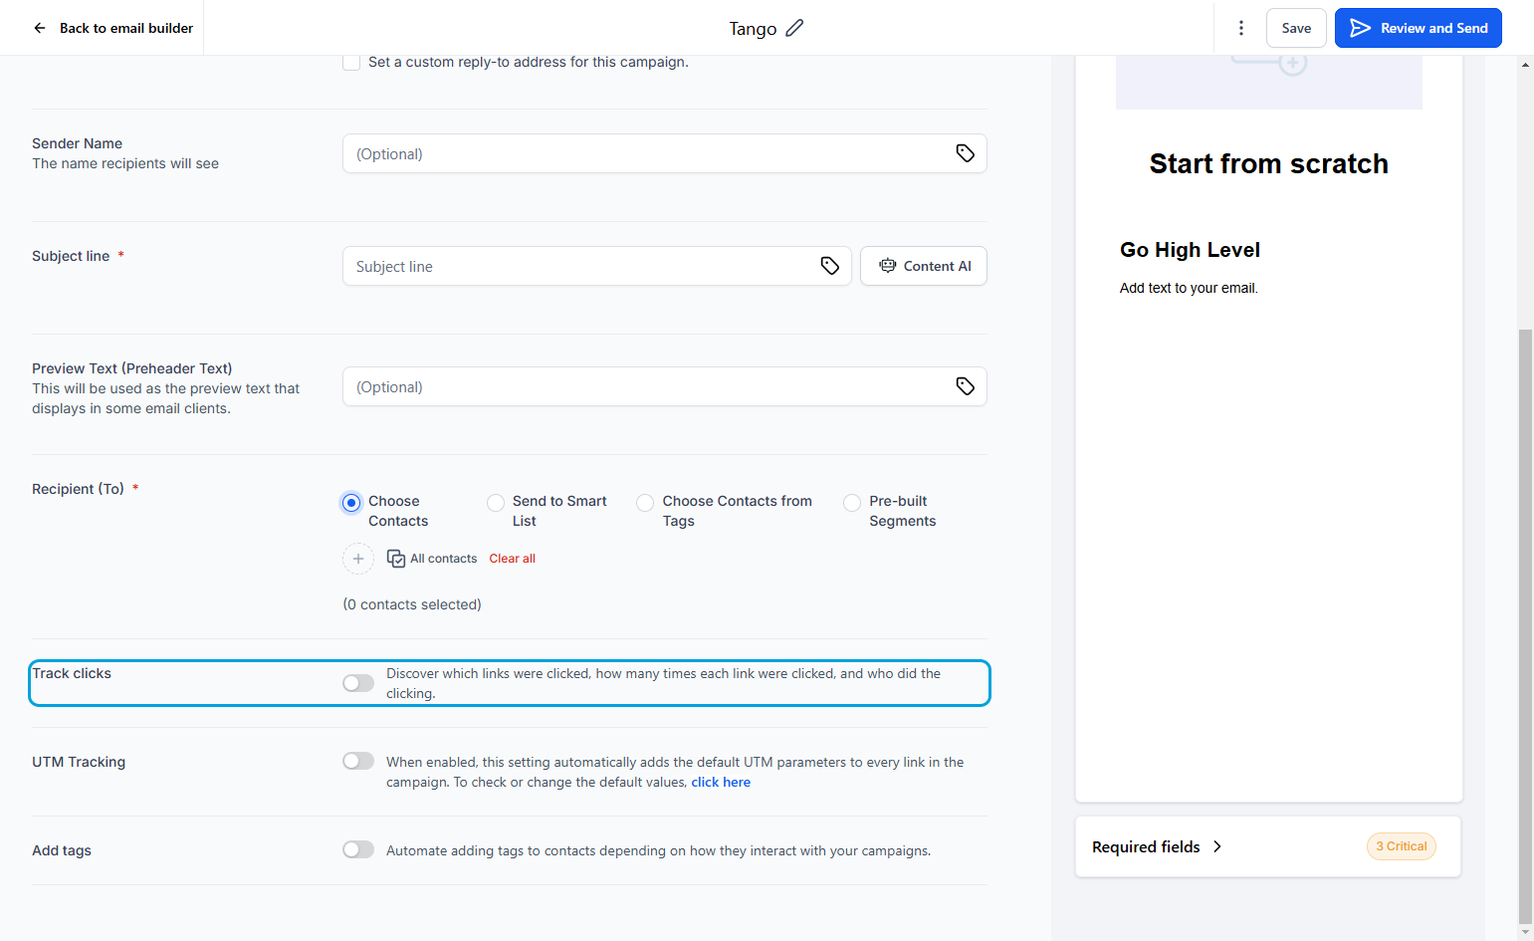Open the three-dot more options menu
The image size is (1534, 941).
1240,28
